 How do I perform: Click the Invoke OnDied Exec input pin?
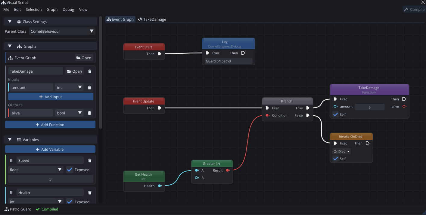click(335, 143)
